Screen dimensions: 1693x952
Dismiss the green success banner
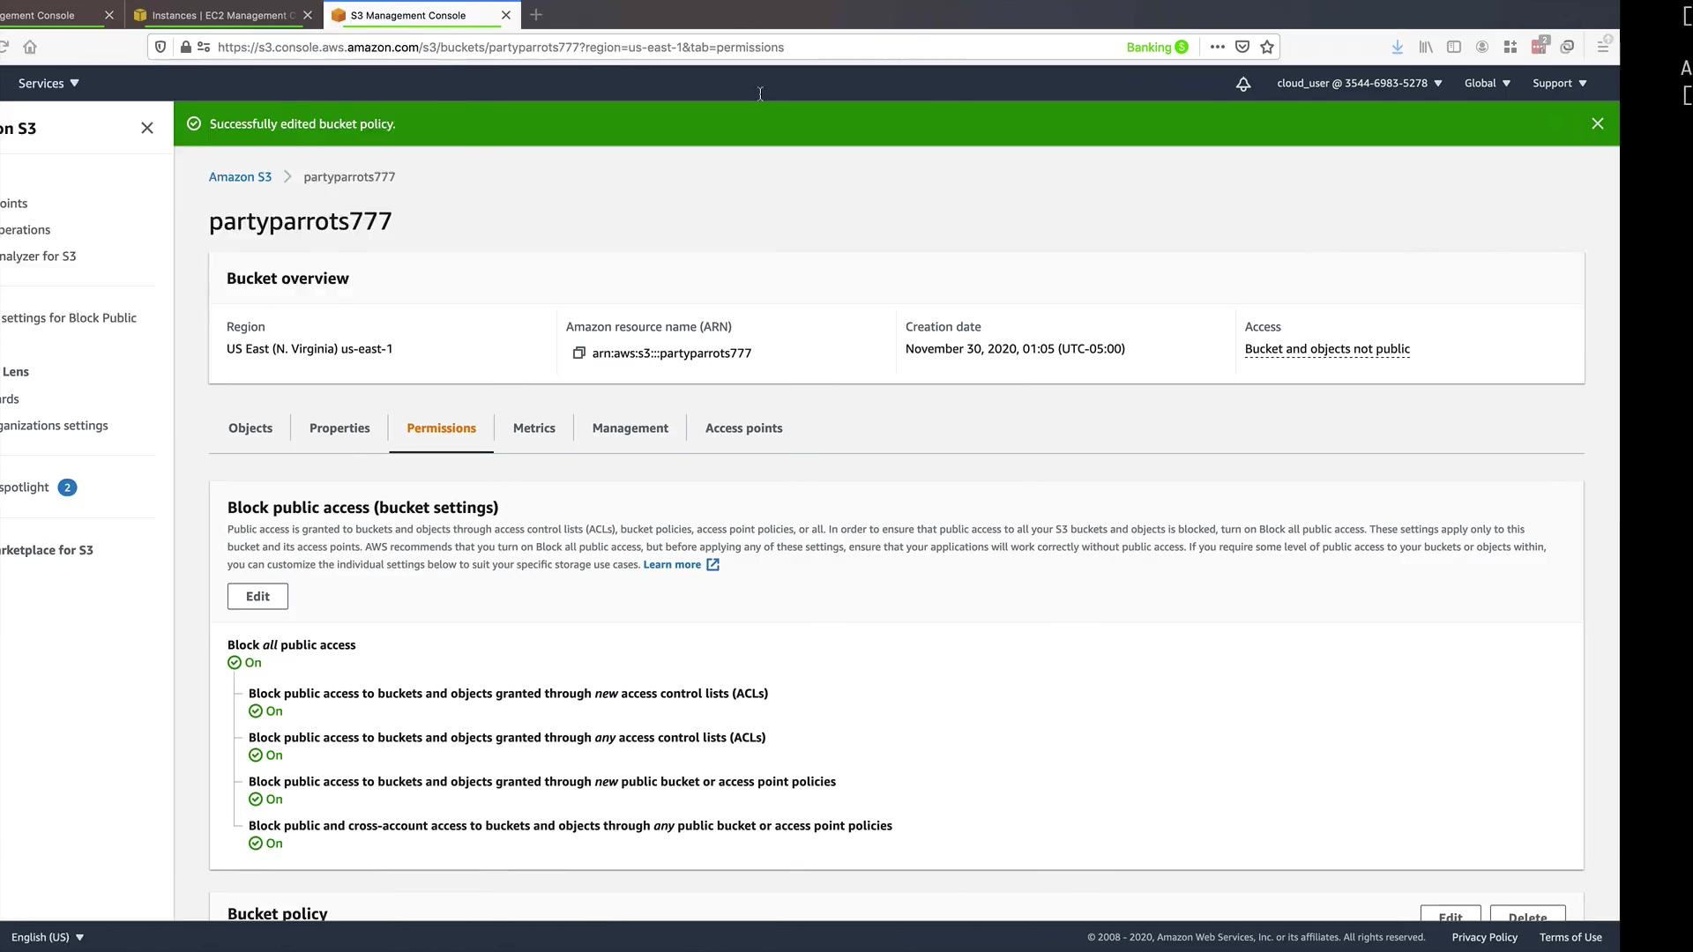(x=1597, y=123)
